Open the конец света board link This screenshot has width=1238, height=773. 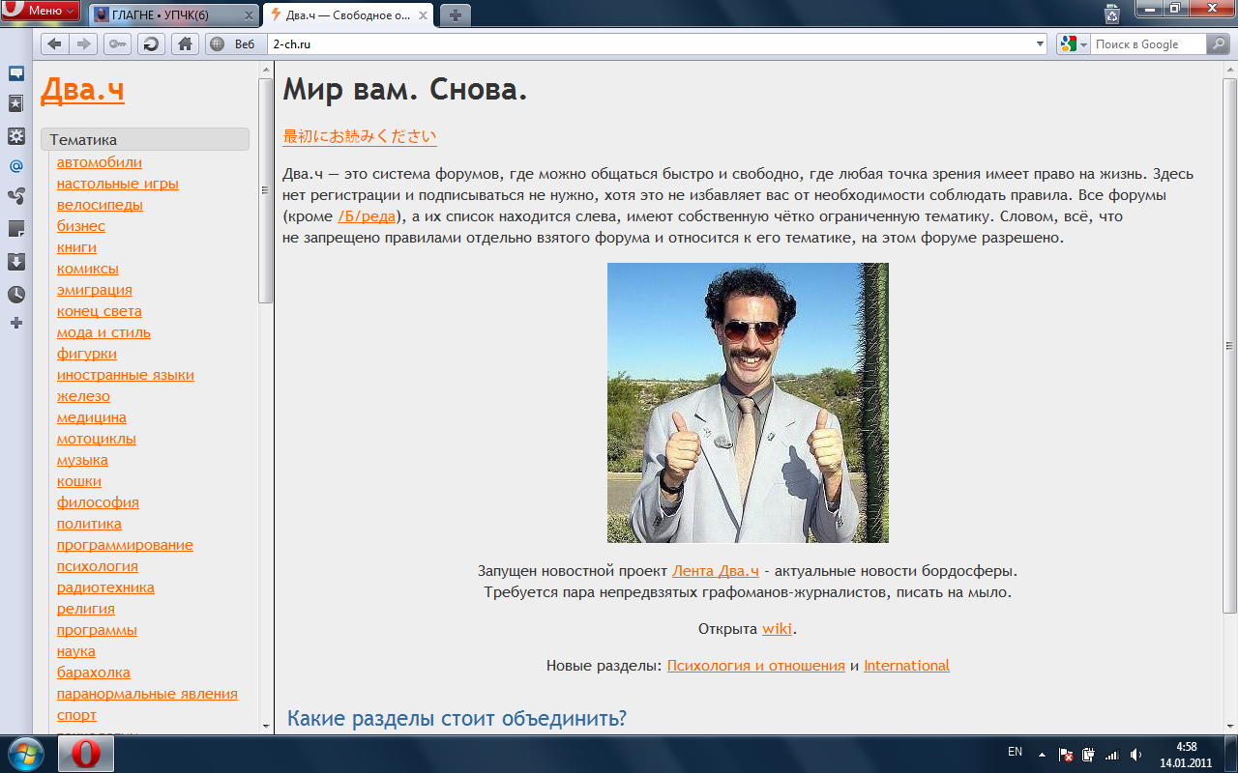coord(100,311)
